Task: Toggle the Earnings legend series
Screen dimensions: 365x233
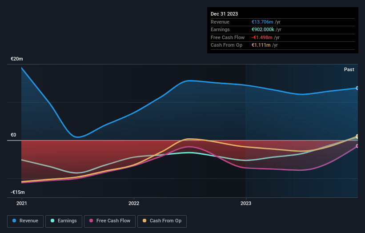Action: (x=64, y=221)
